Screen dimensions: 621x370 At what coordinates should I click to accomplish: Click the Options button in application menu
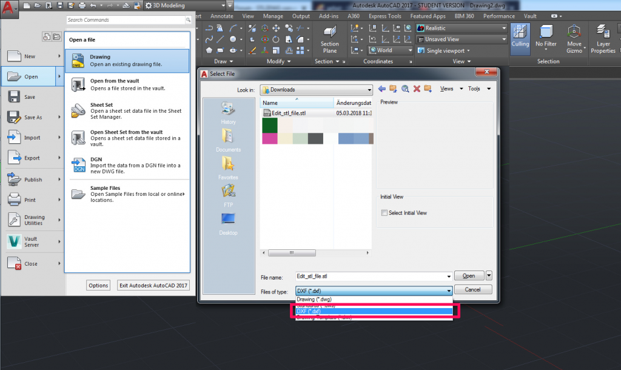[x=98, y=285]
